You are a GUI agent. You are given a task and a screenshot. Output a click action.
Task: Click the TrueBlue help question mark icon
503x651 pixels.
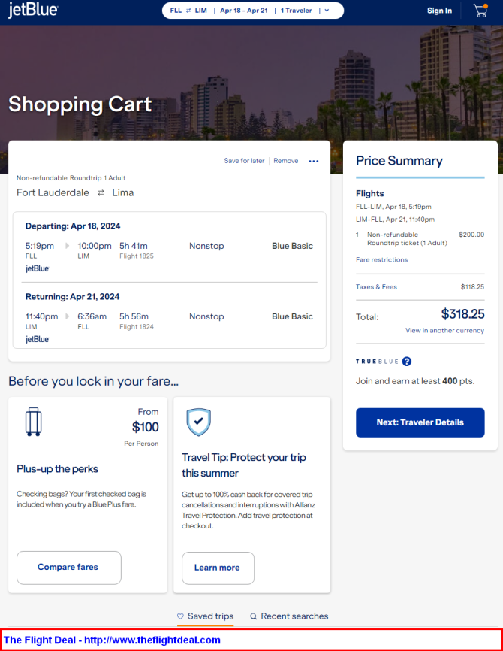(x=407, y=362)
